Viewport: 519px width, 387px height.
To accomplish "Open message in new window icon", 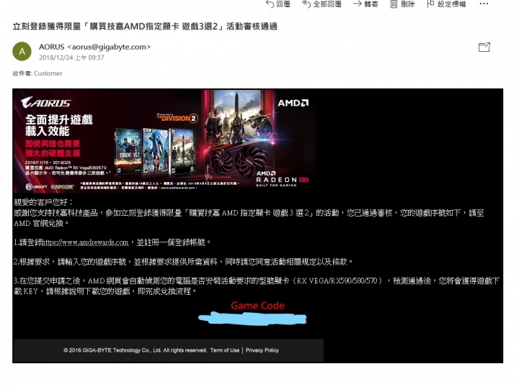I will coord(484,47).
